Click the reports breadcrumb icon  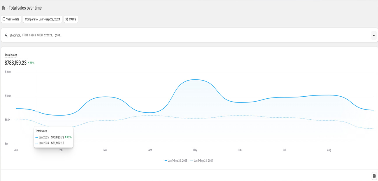(3, 8)
